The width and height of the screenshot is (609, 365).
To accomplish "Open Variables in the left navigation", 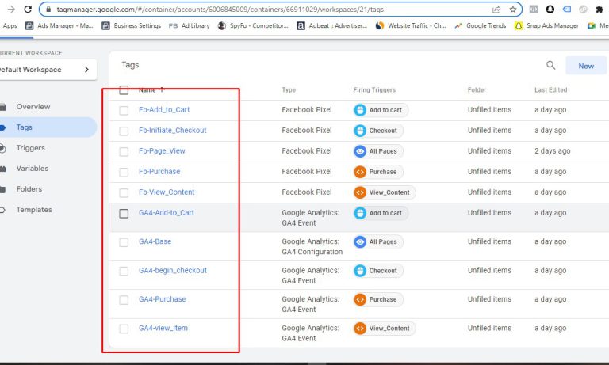I will [x=33, y=169].
